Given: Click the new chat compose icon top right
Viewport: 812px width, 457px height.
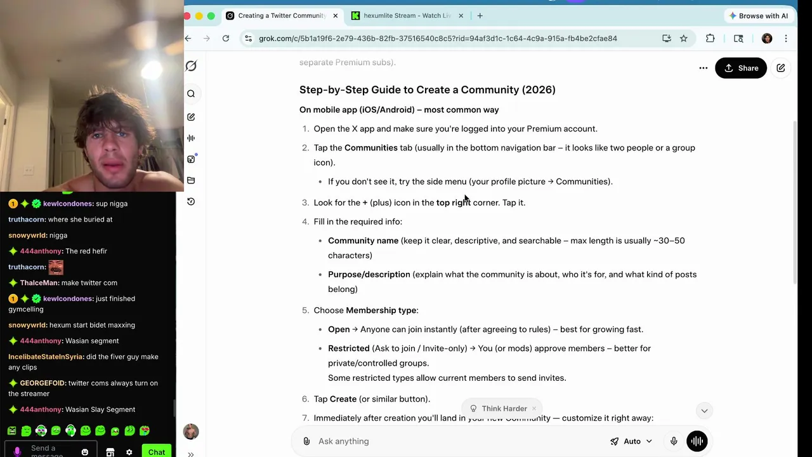Looking at the screenshot, I should 781,68.
